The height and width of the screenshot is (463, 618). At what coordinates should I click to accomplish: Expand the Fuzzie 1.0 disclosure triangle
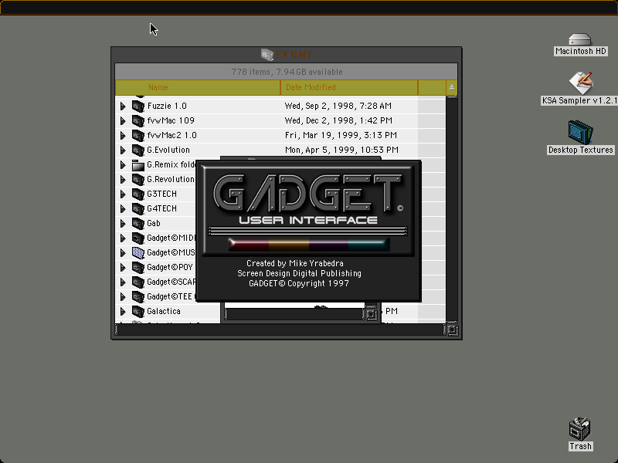(x=123, y=106)
